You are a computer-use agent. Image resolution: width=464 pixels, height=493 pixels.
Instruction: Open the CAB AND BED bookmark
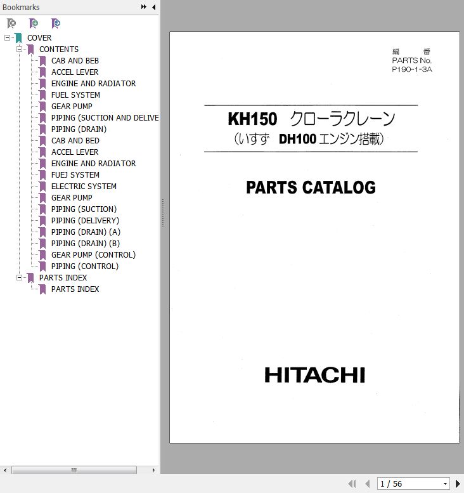click(75, 141)
